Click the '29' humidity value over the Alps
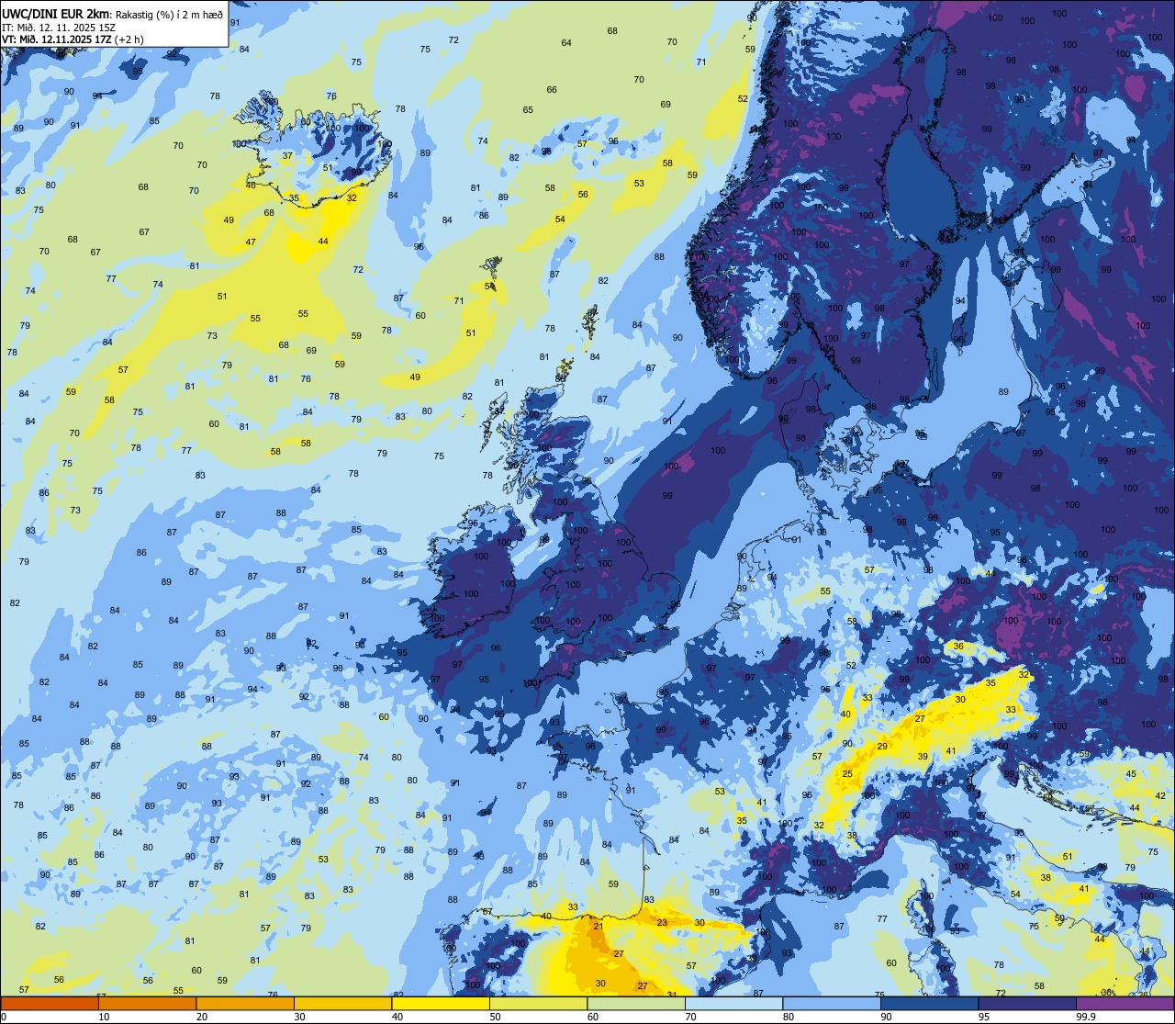The width and height of the screenshot is (1175, 1024). tap(882, 746)
